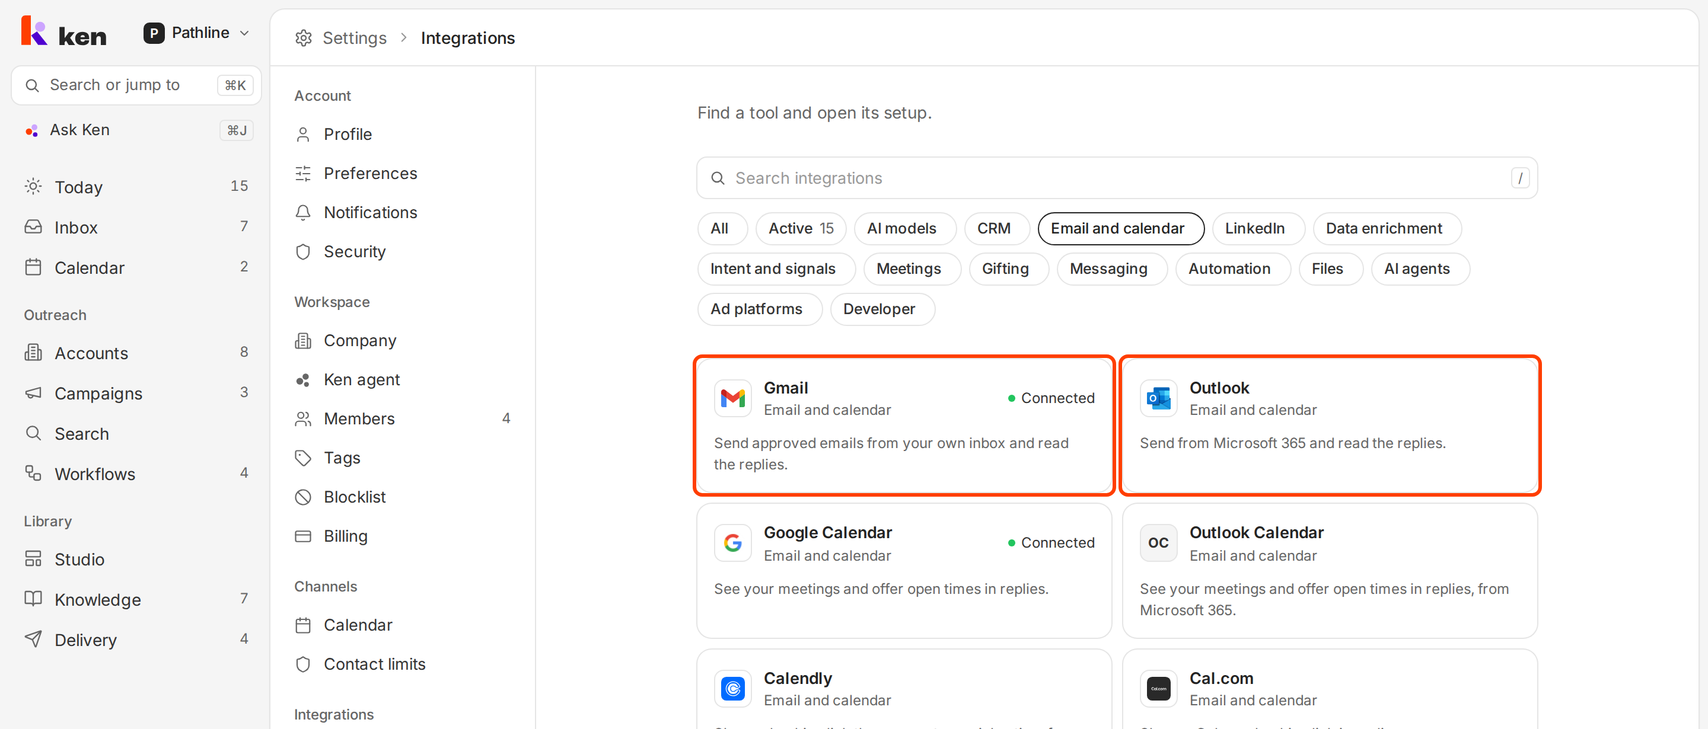Open the Notifications bell icon
This screenshot has width=1708, height=729.
tap(303, 213)
